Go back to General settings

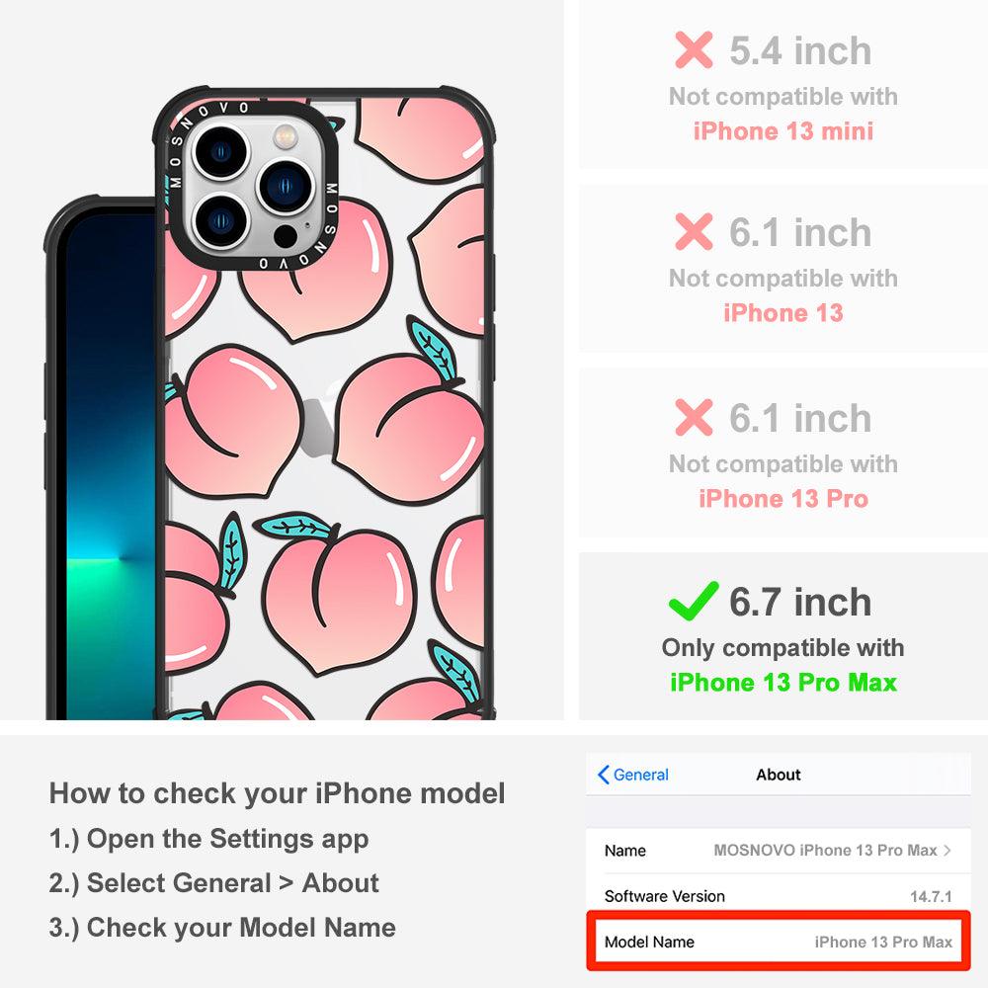click(632, 775)
